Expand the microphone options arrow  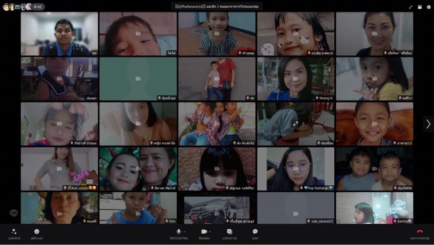[185, 231]
